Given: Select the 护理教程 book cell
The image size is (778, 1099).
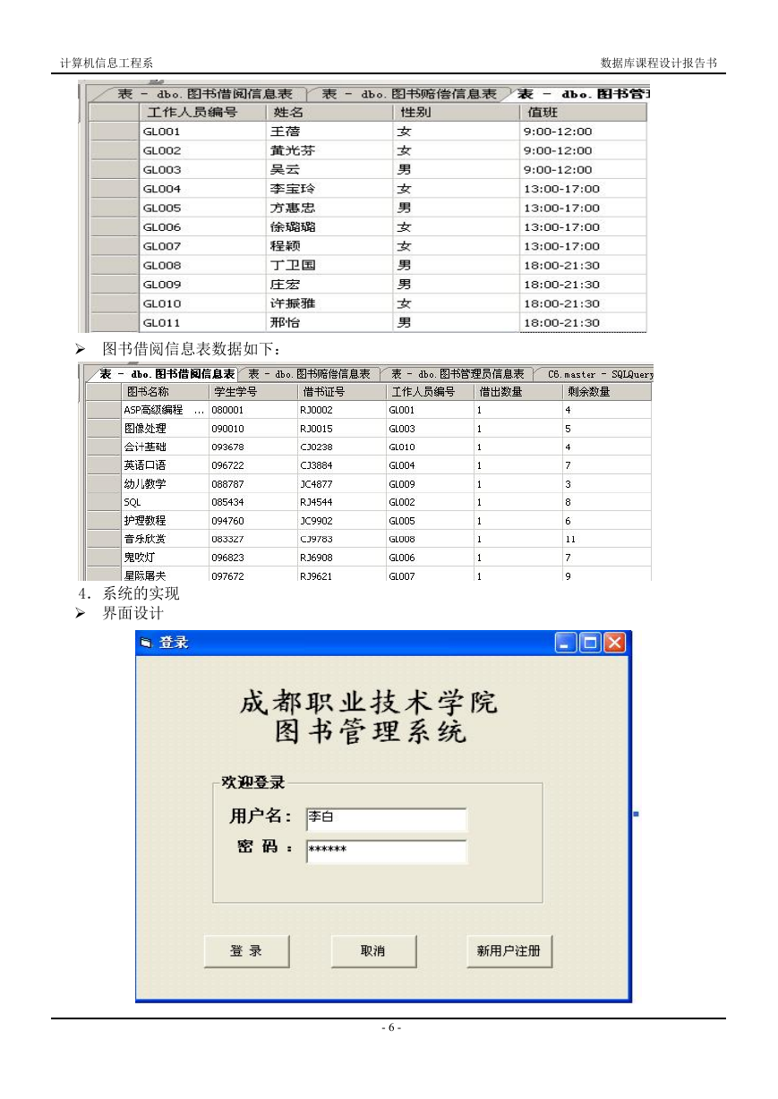Looking at the screenshot, I should (x=164, y=521).
